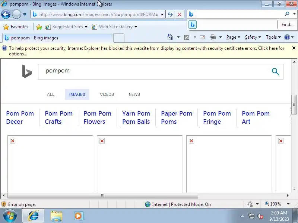Switch to the NEWS tab
The image size is (298, 223).
pos(134,94)
